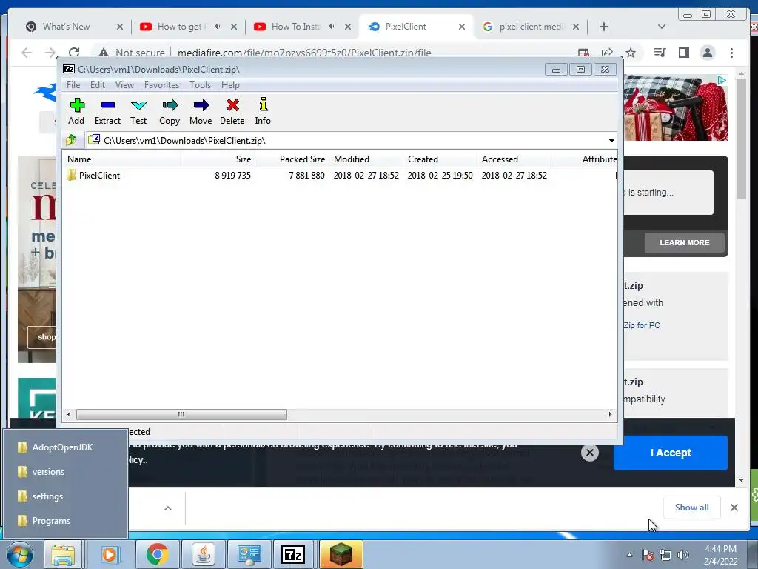
Task: Open Chrome profile avatar
Action: click(x=708, y=53)
